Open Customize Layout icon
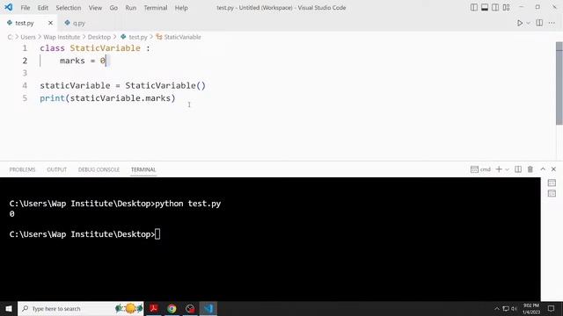Viewport: 563px width, 316px height. pos(507,8)
